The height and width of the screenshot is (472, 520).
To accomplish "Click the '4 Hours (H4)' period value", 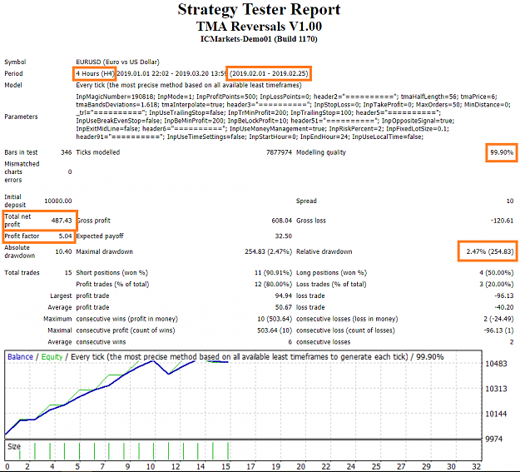I will [x=95, y=73].
